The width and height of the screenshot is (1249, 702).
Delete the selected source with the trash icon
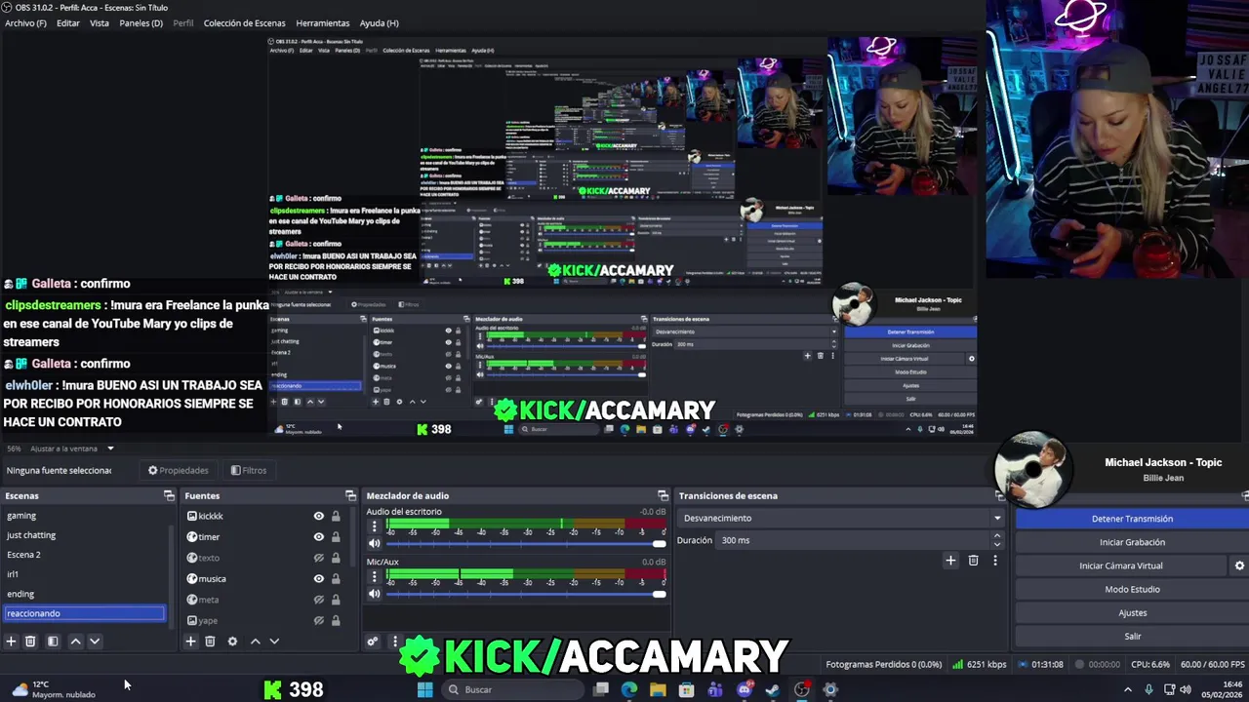click(210, 642)
